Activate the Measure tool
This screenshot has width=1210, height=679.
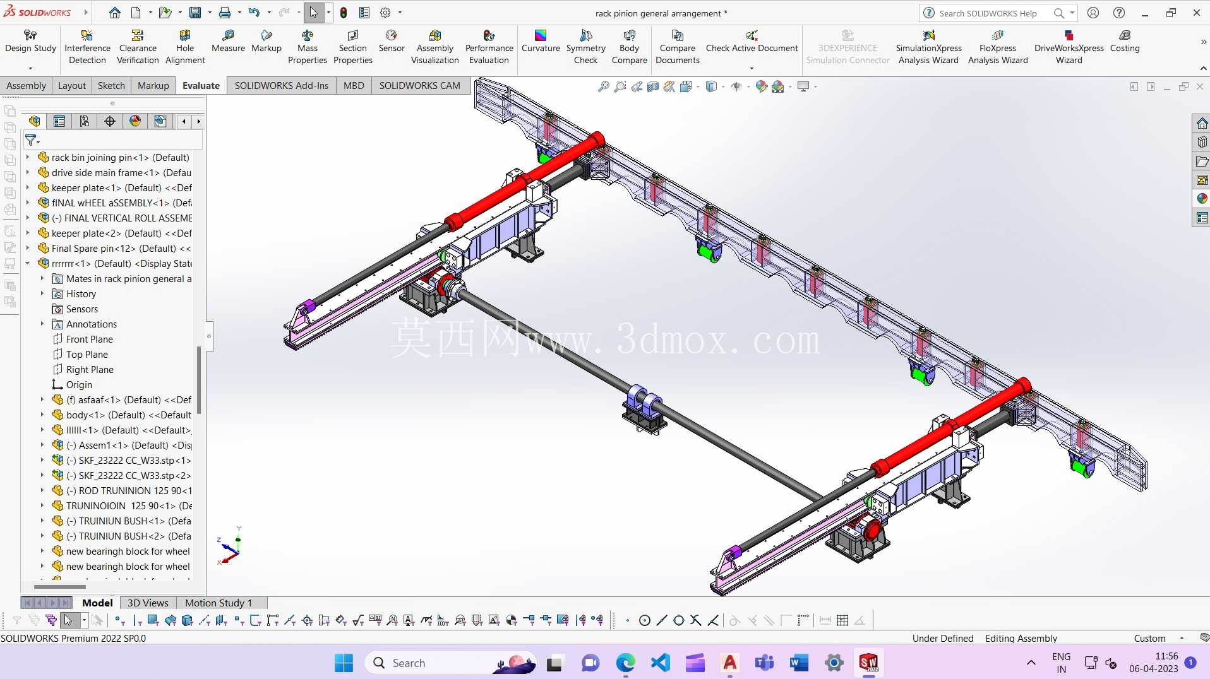coord(228,42)
